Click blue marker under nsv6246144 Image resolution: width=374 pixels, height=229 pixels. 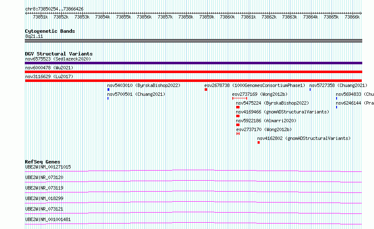tap(337, 107)
